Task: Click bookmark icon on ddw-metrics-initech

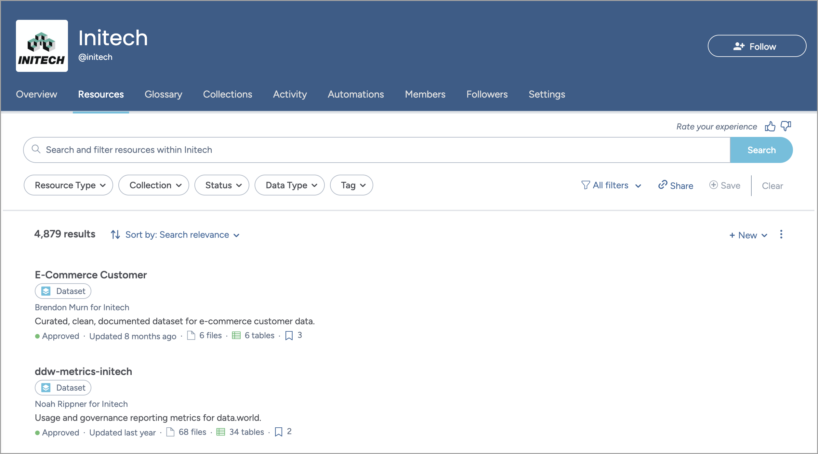Action: pos(278,432)
